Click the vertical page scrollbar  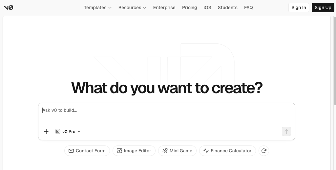click(x=334, y=62)
